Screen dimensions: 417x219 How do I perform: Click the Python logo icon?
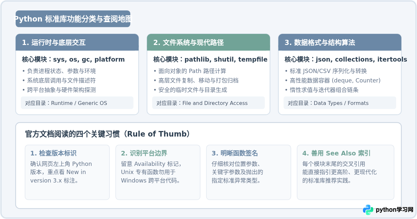pos(368,210)
